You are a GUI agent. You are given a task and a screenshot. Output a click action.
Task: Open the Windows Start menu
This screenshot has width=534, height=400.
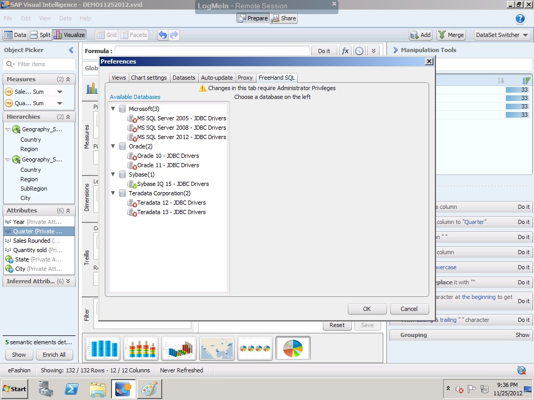pyautogui.click(x=14, y=389)
